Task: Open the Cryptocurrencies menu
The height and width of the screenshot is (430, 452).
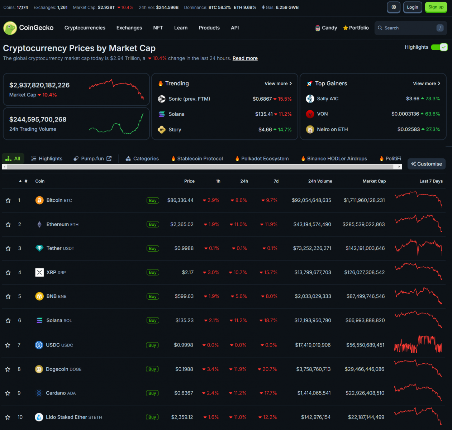Action: coord(85,28)
